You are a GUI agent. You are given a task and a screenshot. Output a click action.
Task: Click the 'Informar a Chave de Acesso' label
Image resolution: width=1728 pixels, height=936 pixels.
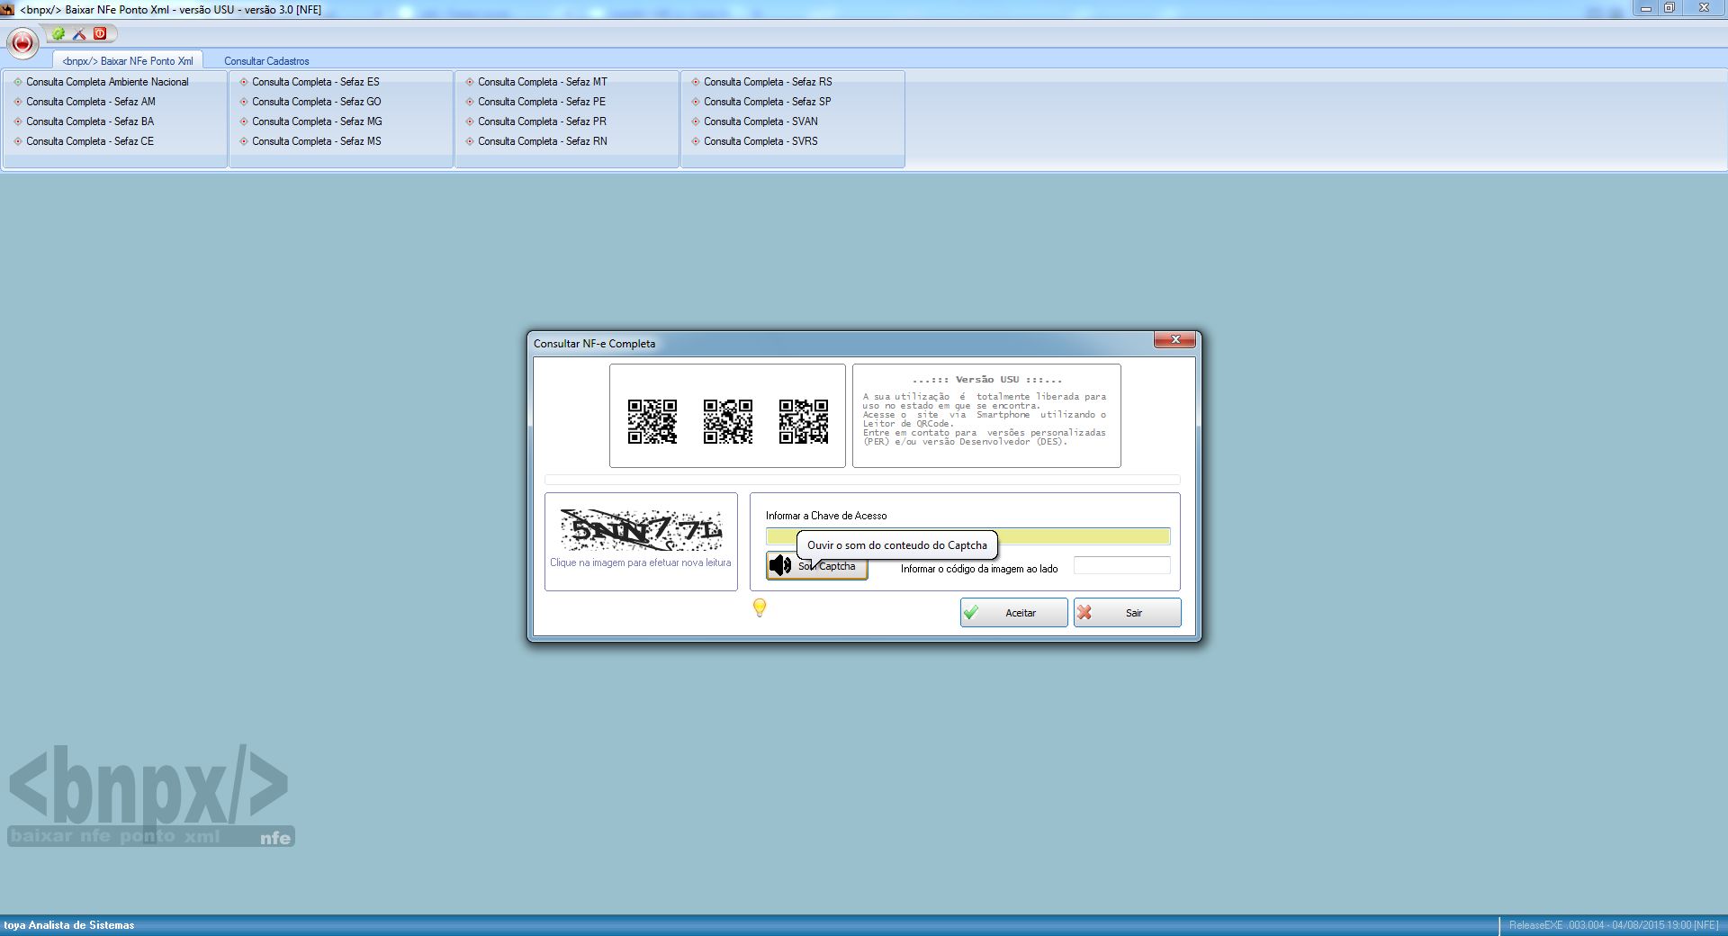pos(826,516)
